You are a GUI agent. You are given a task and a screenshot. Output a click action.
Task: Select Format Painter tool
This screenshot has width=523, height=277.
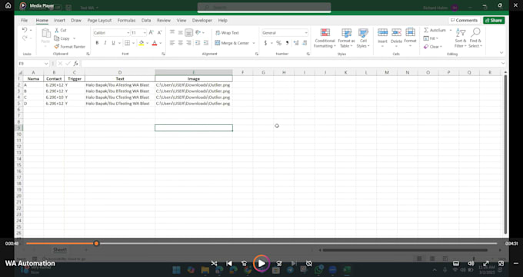[x=70, y=47]
